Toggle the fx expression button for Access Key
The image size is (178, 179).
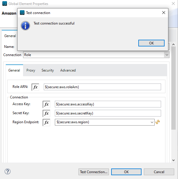[46, 104]
